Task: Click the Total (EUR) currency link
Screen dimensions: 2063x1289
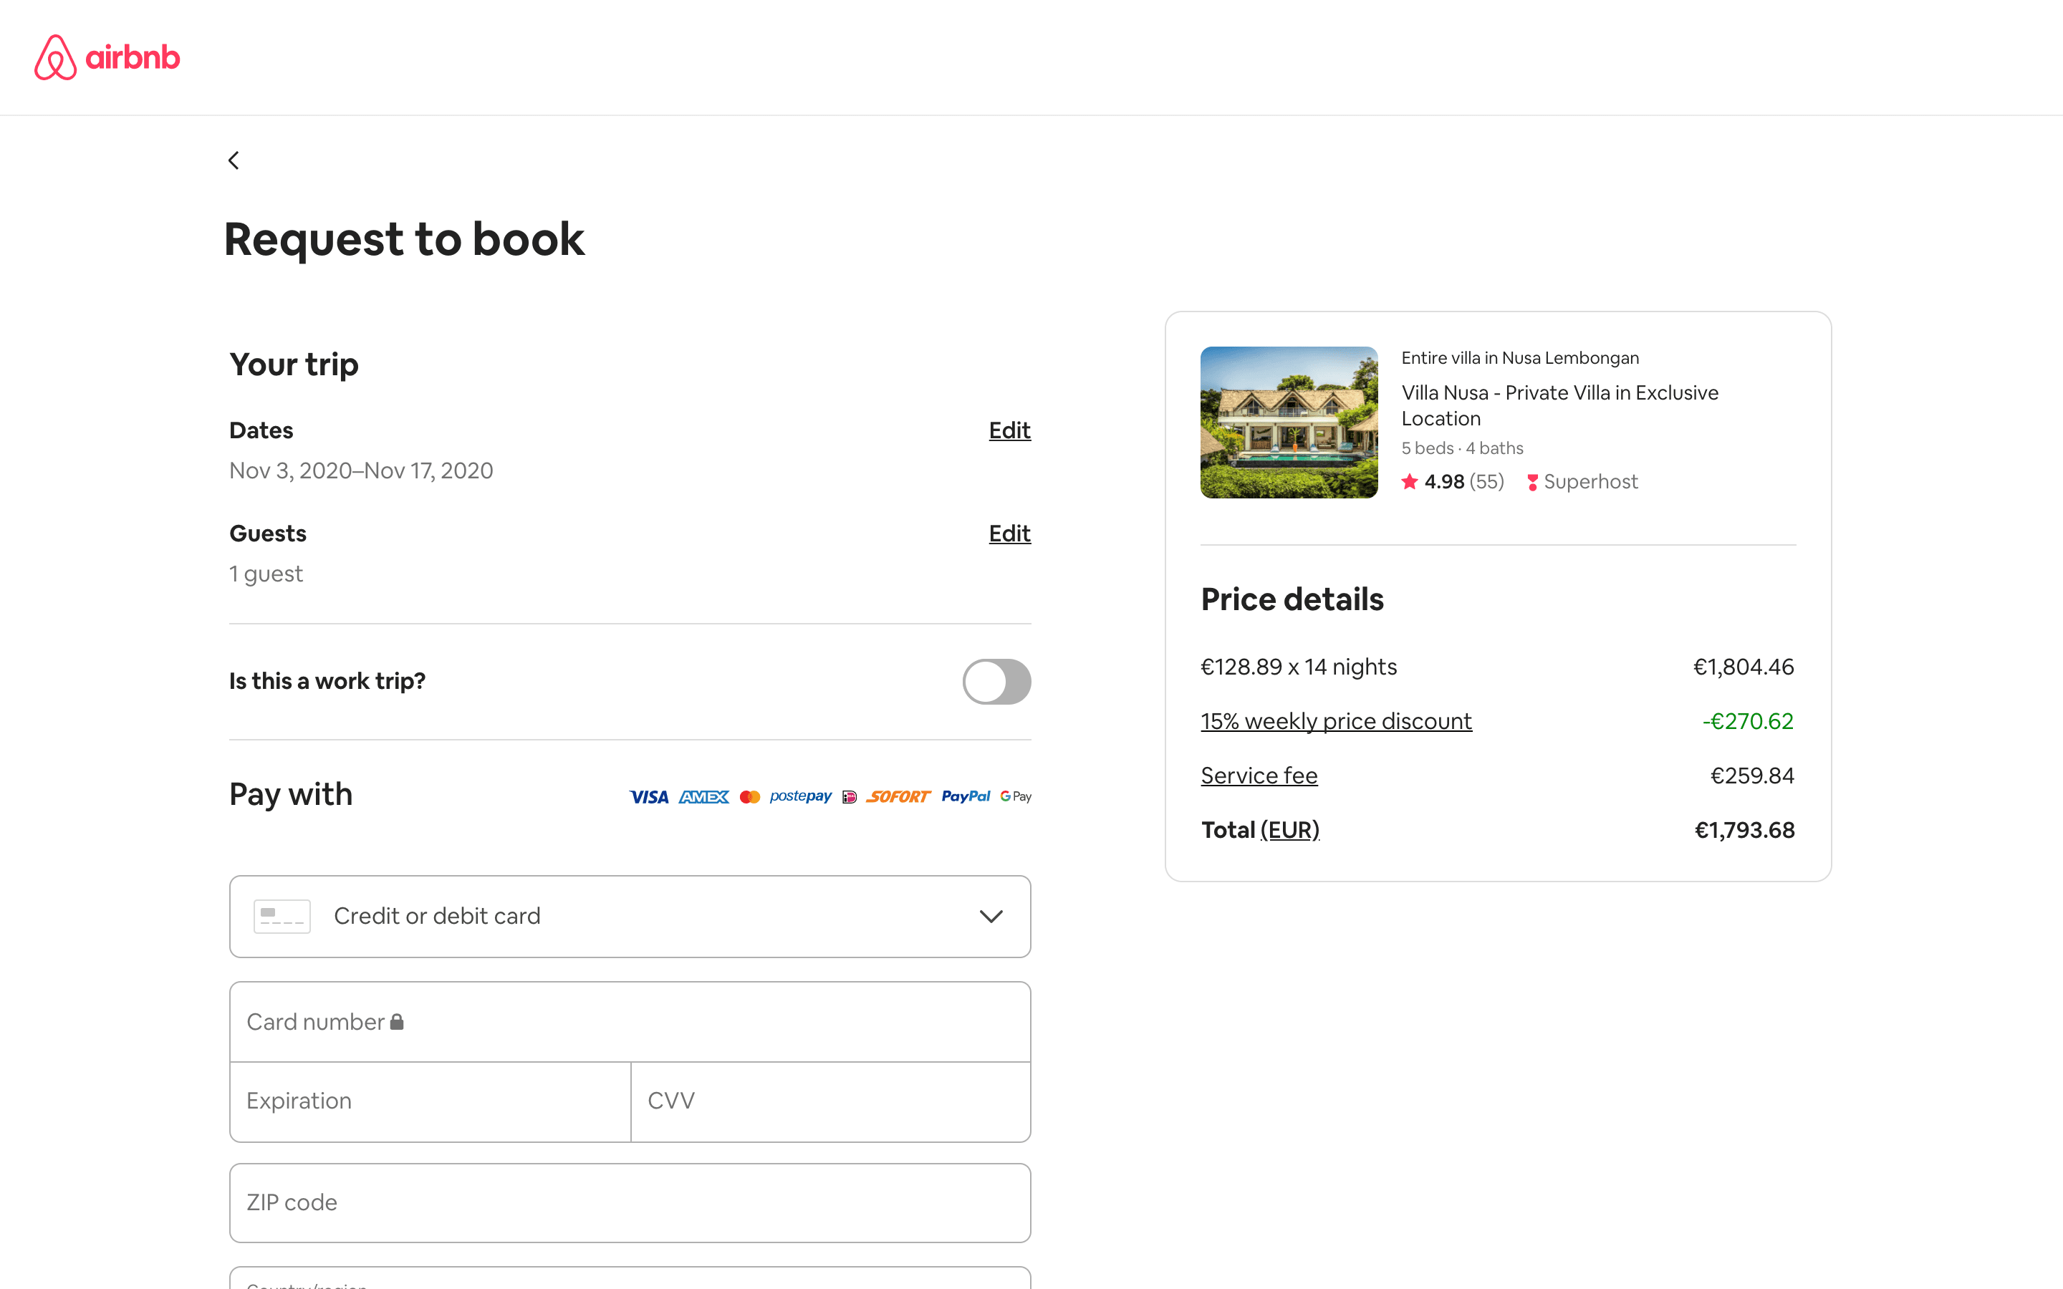Action: click(1289, 831)
